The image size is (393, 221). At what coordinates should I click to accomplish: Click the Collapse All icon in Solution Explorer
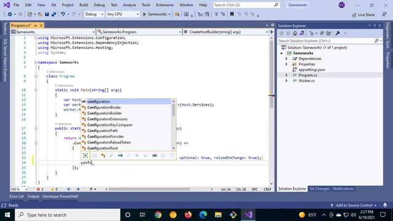click(322, 33)
